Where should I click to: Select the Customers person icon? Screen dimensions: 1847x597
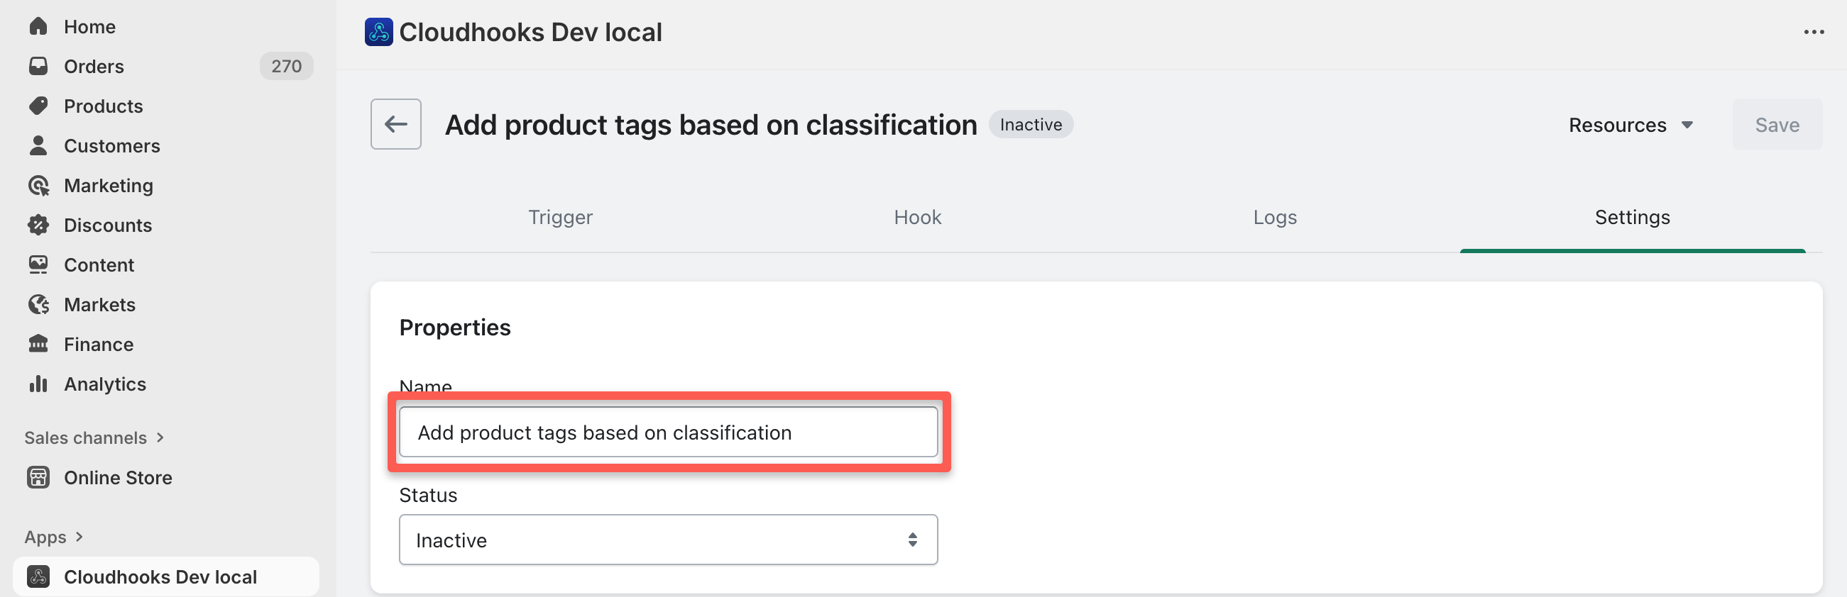[38, 146]
